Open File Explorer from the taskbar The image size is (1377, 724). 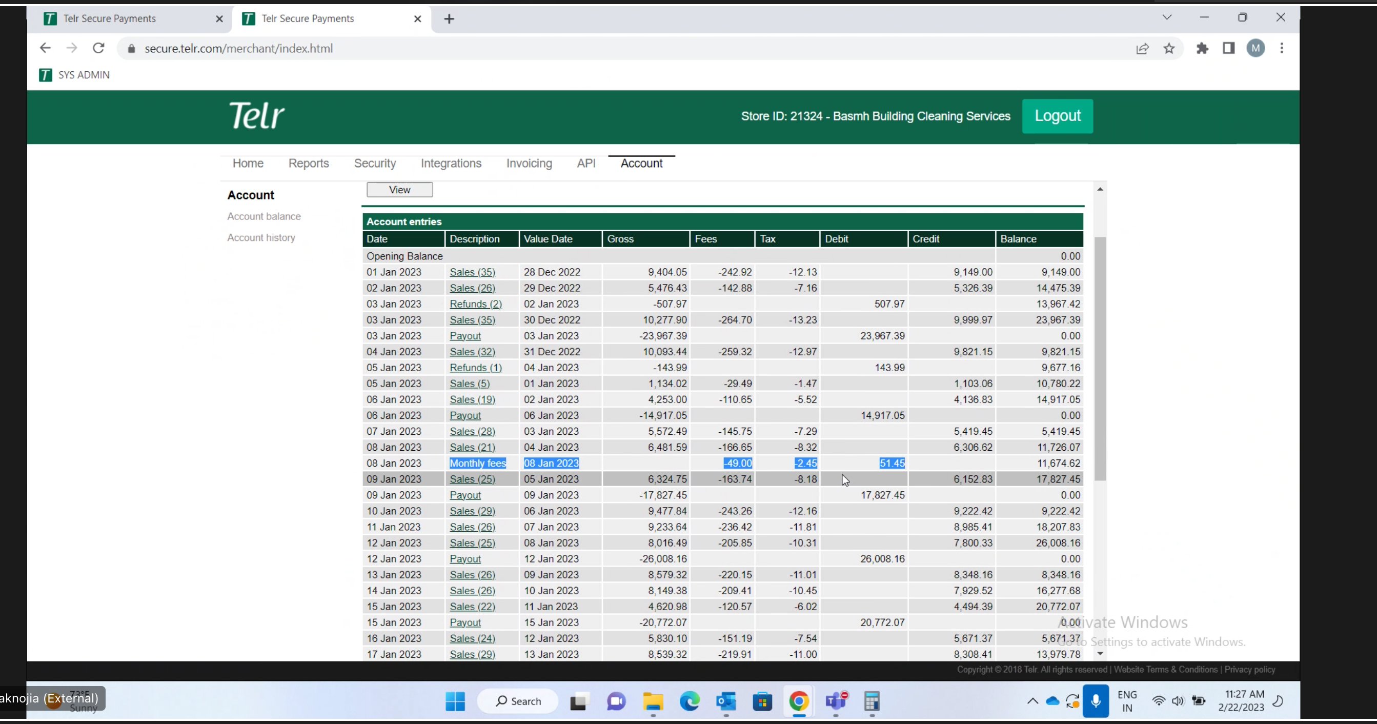pos(653,701)
